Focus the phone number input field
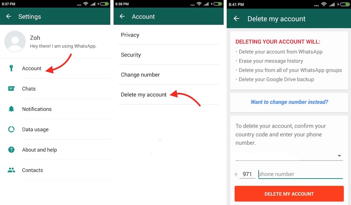This screenshot has height=205, width=351. pos(300,174)
